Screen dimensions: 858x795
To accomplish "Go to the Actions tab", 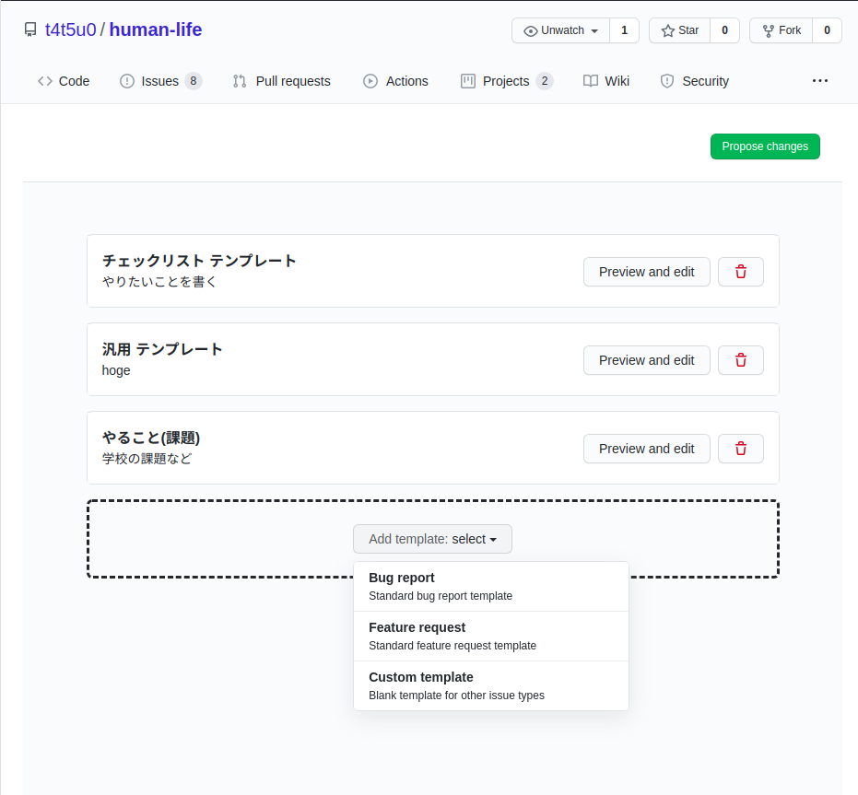I will pyautogui.click(x=395, y=81).
